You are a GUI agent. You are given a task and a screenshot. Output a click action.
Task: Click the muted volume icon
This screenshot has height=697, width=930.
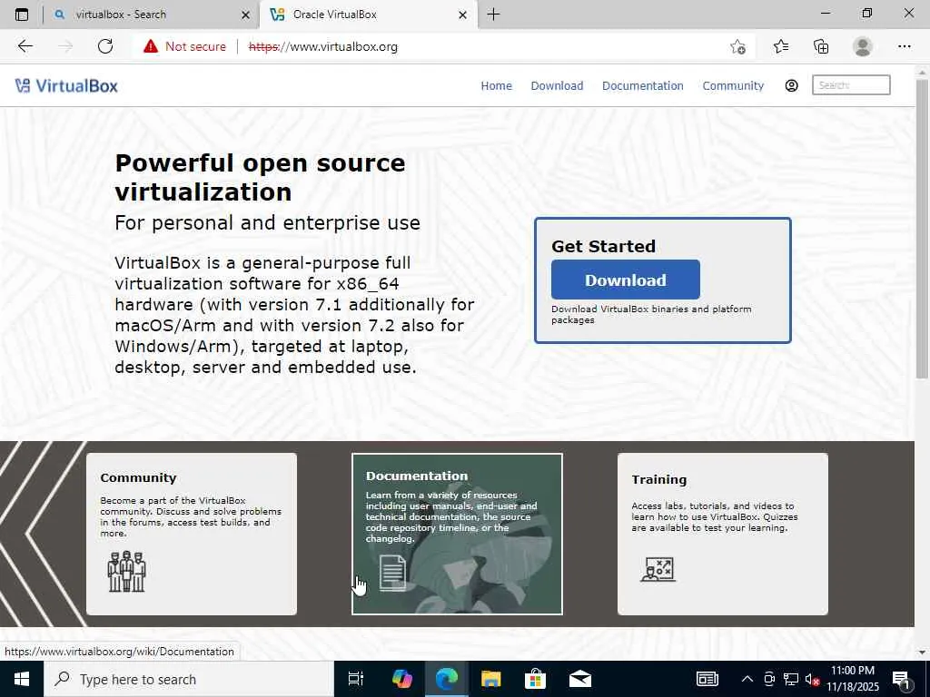pyautogui.click(x=812, y=680)
